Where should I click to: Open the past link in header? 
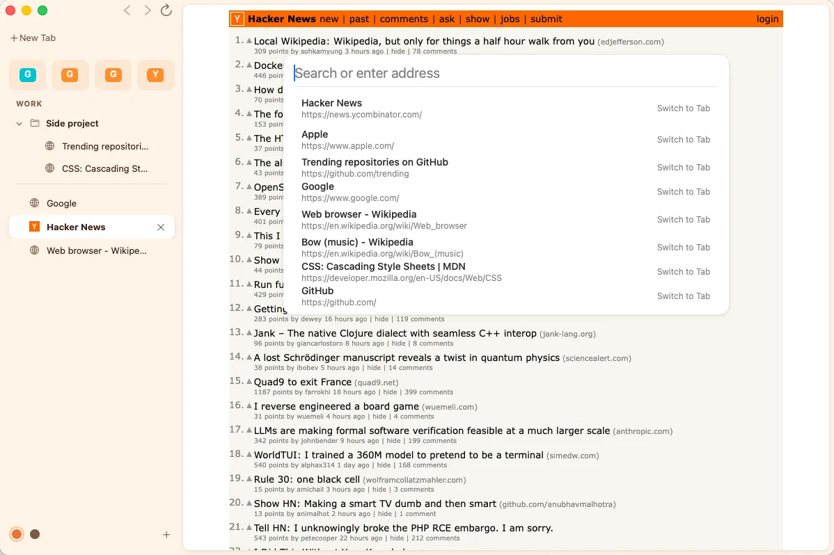[x=359, y=19]
